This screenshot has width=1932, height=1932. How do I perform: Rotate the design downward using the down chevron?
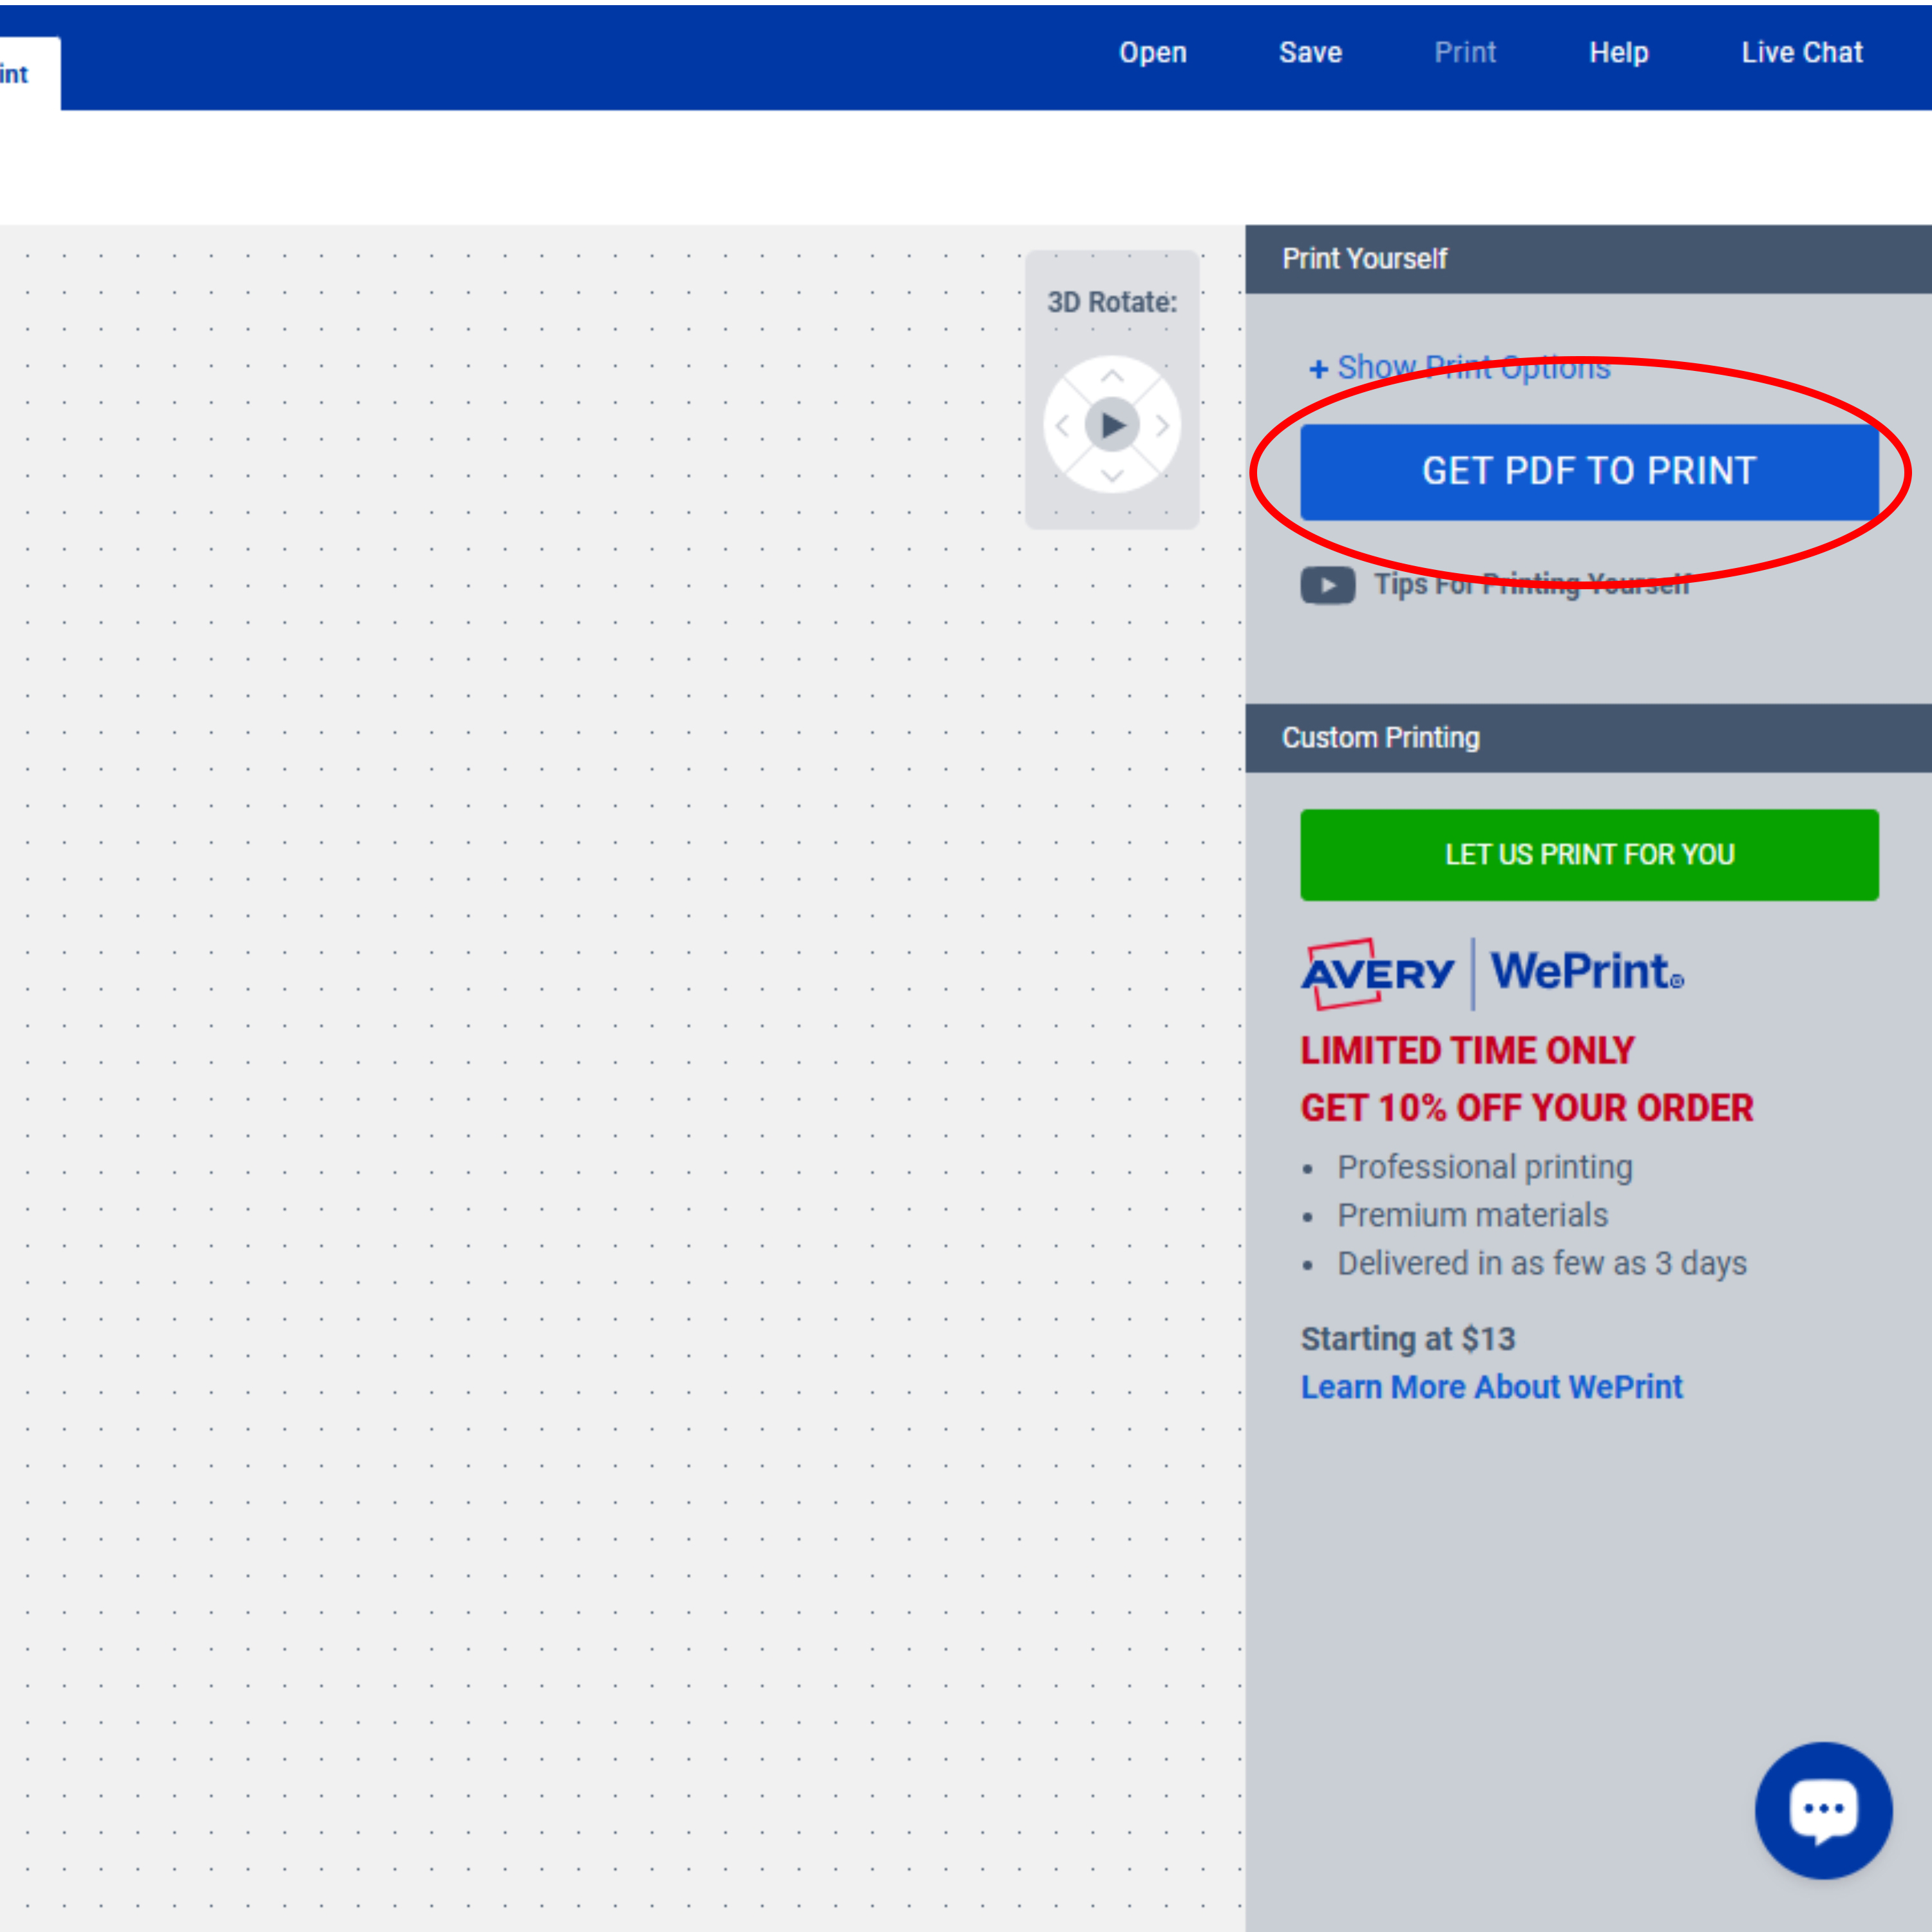tap(1112, 474)
